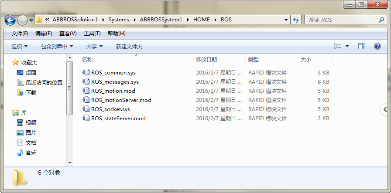Select HOME in the address path
This screenshot has height=193, width=391.
(x=202, y=20)
